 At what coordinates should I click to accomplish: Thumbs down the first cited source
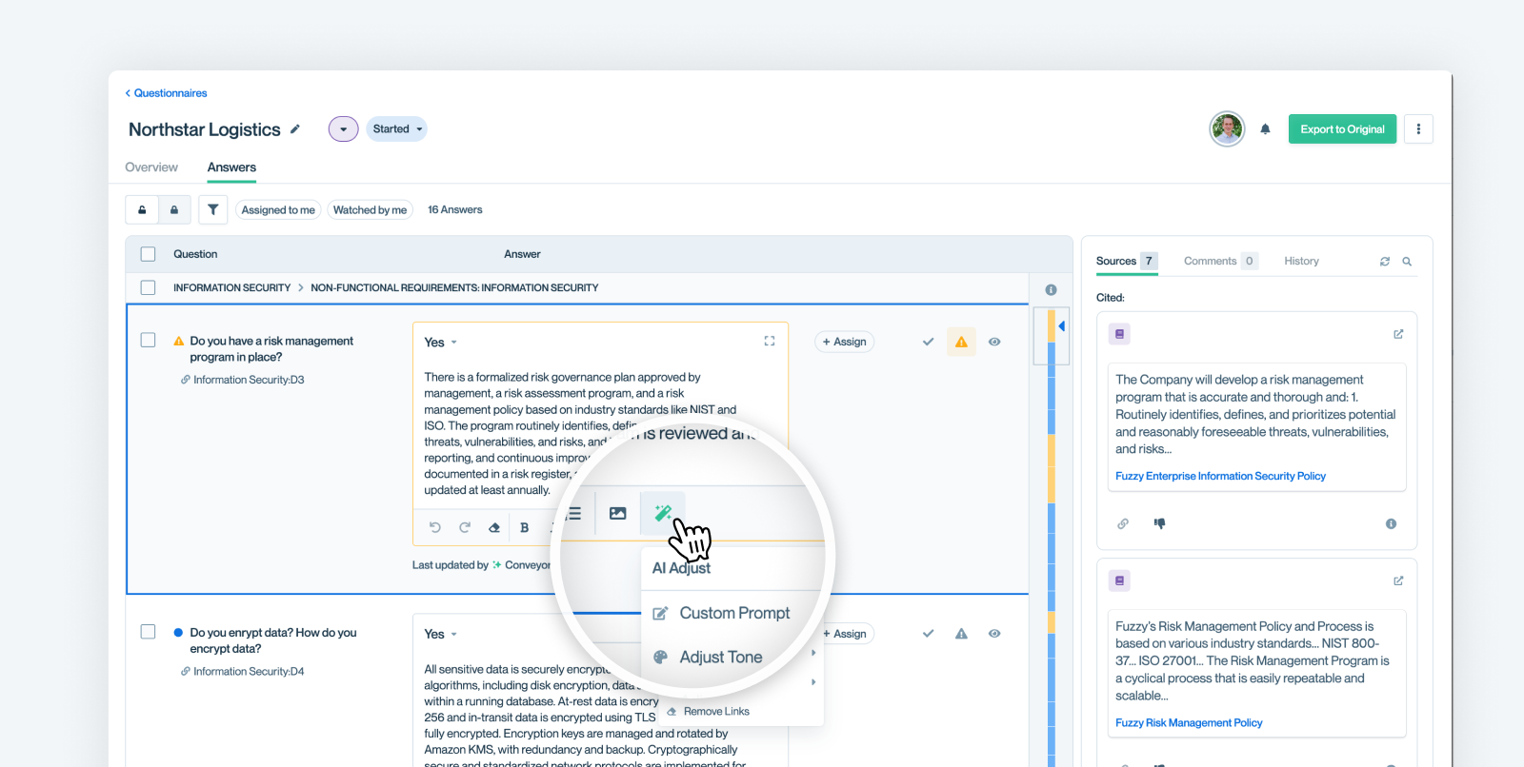(1159, 523)
